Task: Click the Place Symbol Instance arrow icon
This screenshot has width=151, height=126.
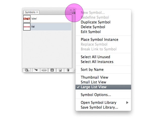Action: point(36,70)
